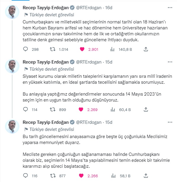Share the second tweet
The image size is (177, 182).
tap(146, 109)
